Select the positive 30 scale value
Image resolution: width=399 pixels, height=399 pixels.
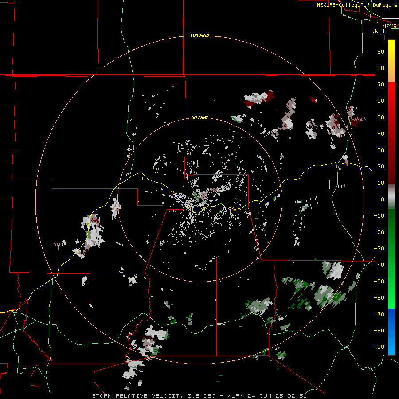click(381, 150)
